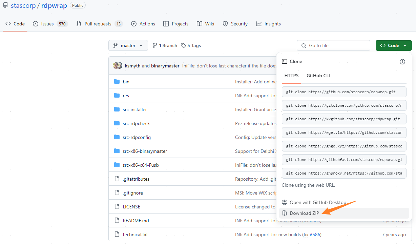Viewport: 416px width, 244px height.
Task: Switch to the Code tab
Action: coord(15,24)
